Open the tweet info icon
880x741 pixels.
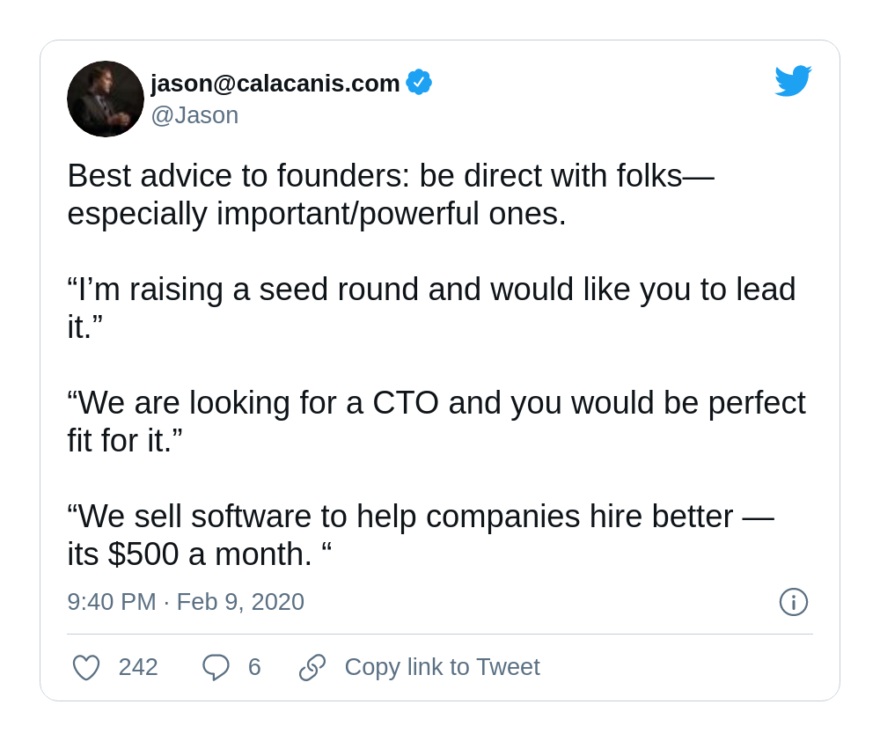(x=794, y=602)
